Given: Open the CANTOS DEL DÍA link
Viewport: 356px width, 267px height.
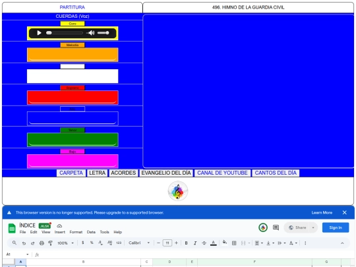Looking at the screenshot, I should (x=276, y=173).
